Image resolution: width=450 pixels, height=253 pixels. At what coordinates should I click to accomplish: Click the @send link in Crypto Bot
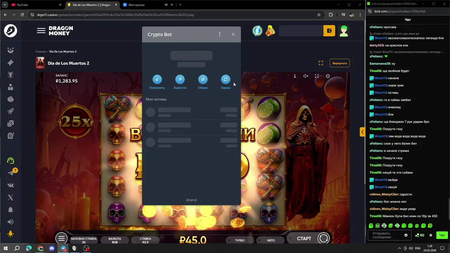coord(191,200)
